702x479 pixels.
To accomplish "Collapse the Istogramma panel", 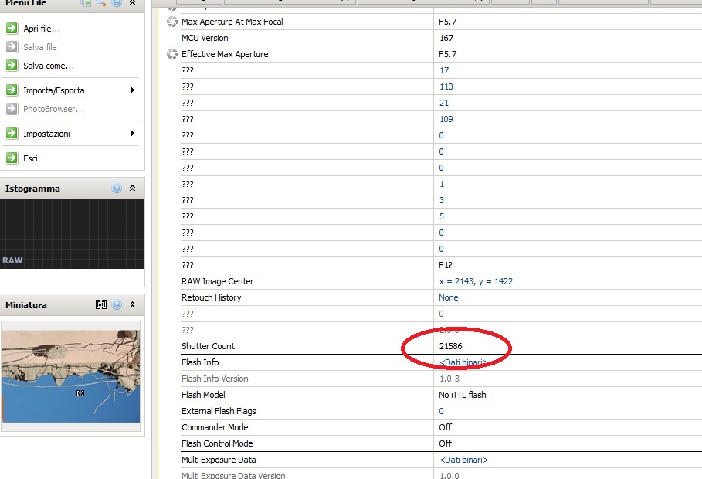I will [x=132, y=189].
